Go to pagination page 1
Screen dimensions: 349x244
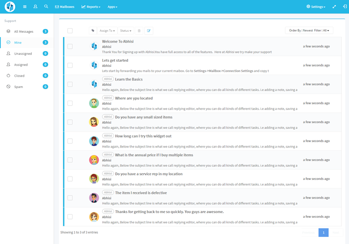pos(323,232)
